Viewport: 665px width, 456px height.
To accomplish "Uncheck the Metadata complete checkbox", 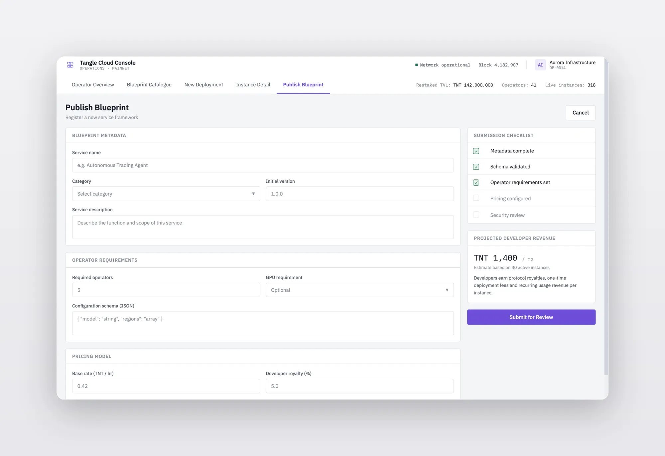I will [476, 151].
